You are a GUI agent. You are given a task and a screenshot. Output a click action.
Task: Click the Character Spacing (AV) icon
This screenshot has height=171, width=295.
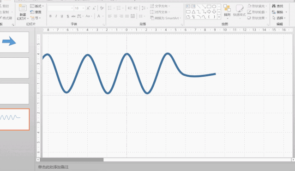click(x=80, y=16)
